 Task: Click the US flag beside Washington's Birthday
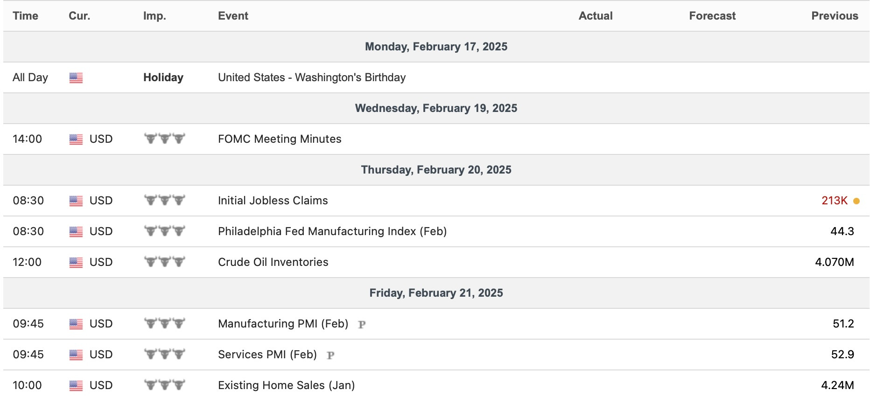76,78
